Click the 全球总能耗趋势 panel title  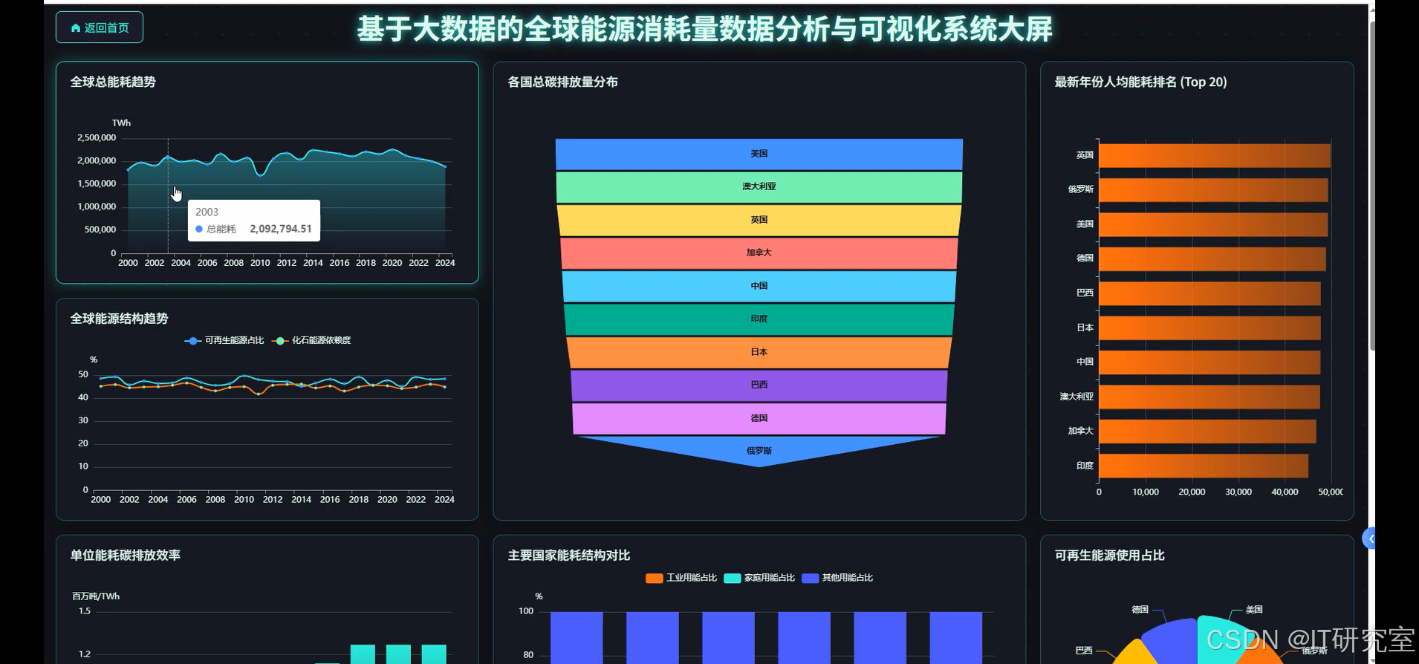(x=113, y=82)
